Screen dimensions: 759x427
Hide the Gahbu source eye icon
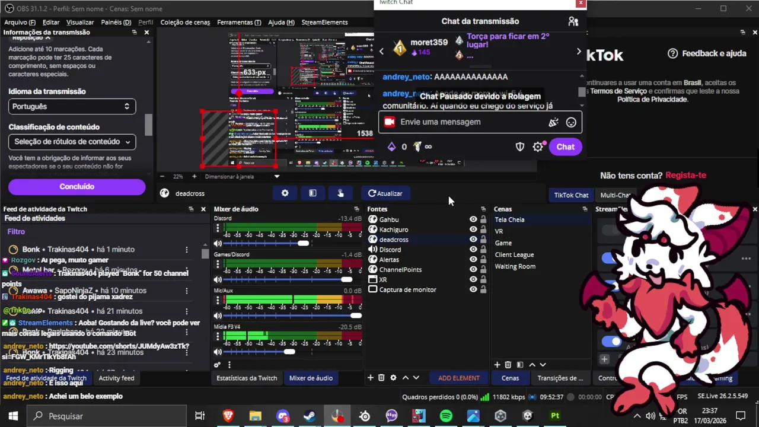click(473, 219)
